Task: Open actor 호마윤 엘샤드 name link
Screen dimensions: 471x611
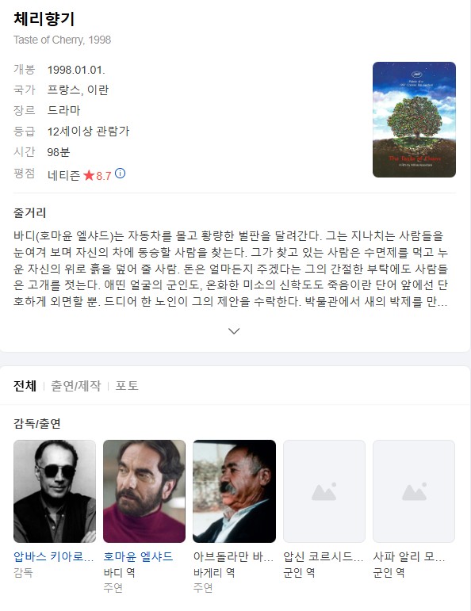Action: (x=139, y=556)
